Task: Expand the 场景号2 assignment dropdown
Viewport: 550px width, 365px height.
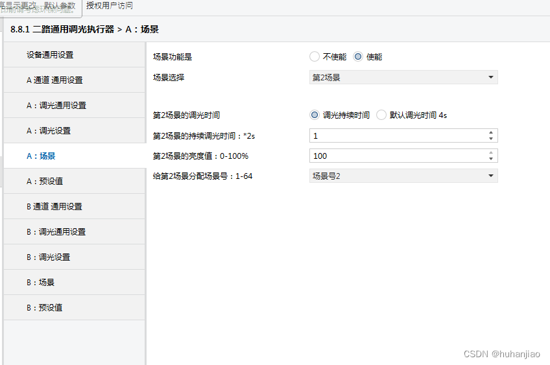Action: tap(403, 176)
